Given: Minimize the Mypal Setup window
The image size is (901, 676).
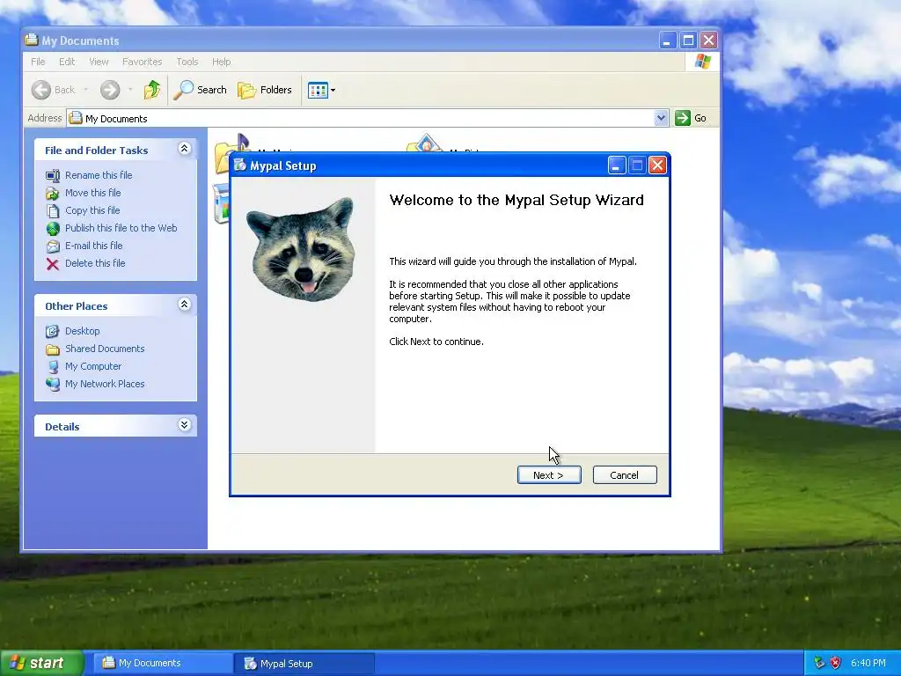Looking at the screenshot, I should tap(616, 165).
